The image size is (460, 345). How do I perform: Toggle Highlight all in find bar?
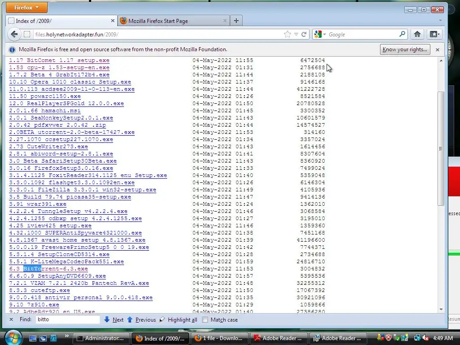click(178, 319)
